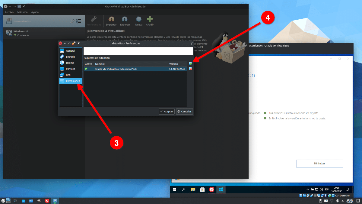Click Importar toolbar button
Image resolution: width=362 pixels, height=204 pixels.
tap(111, 21)
